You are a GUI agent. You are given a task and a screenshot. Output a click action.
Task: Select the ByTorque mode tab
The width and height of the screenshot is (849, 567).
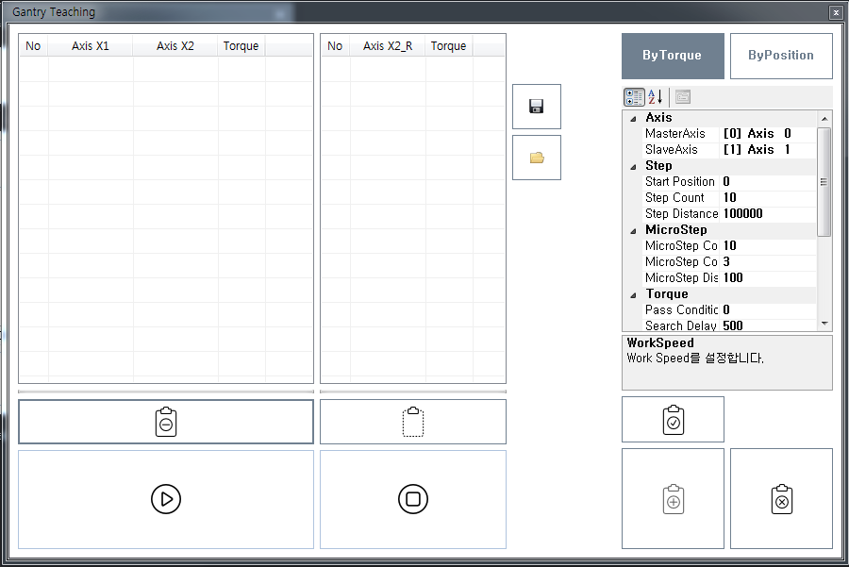point(673,56)
